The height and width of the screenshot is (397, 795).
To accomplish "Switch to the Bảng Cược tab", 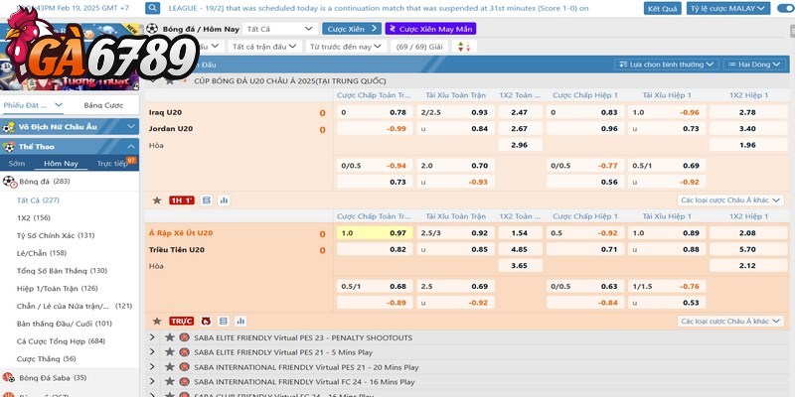I will click(x=103, y=105).
